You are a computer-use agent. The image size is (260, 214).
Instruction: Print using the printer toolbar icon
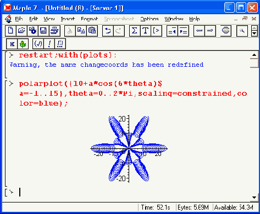click(54, 31)
